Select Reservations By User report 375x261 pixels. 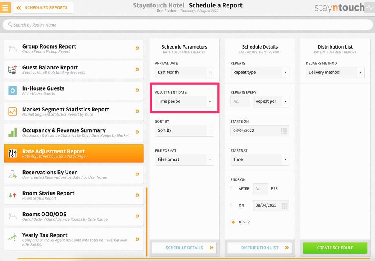pos(74,175)
